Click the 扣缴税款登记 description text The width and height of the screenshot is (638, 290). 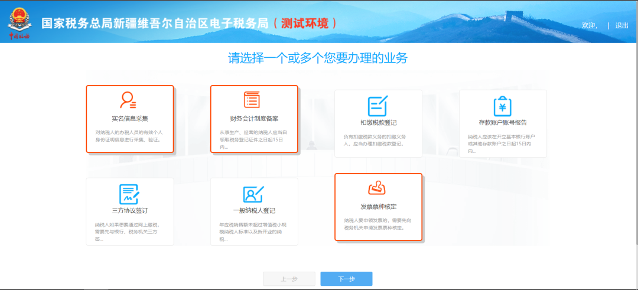[x=375, y=141]
